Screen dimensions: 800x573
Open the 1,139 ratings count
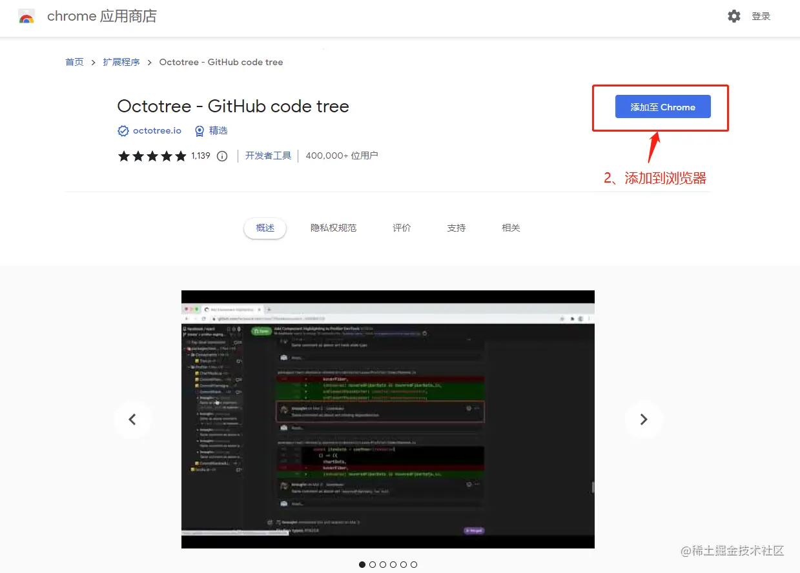pos(201,156)
